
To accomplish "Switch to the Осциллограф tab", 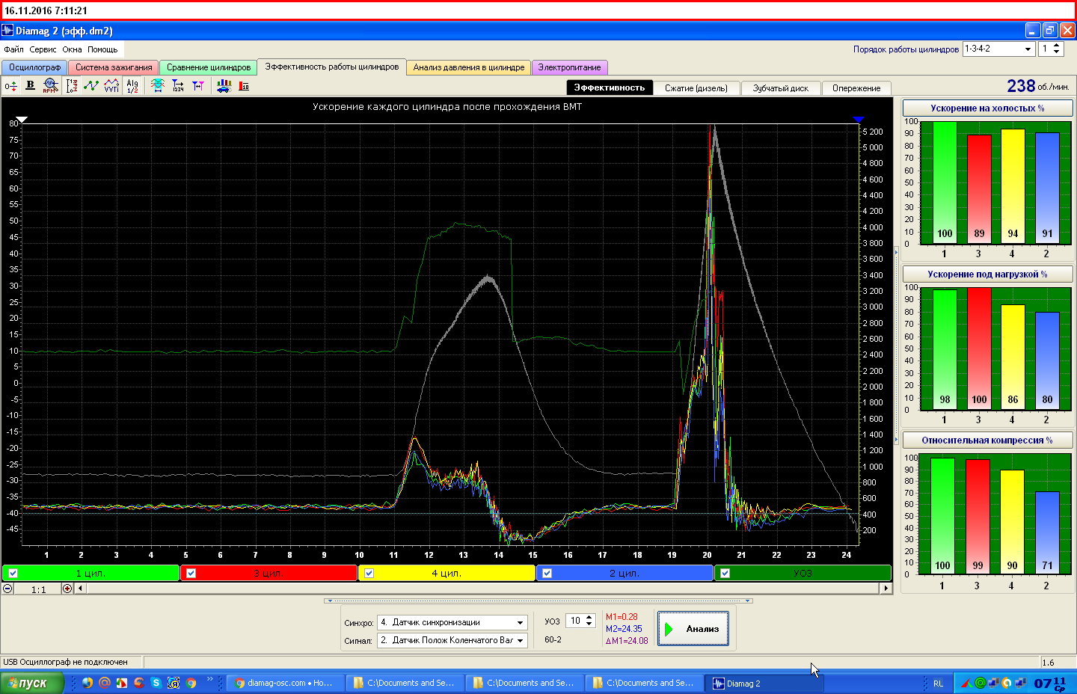I will click(x=34, y=67).
